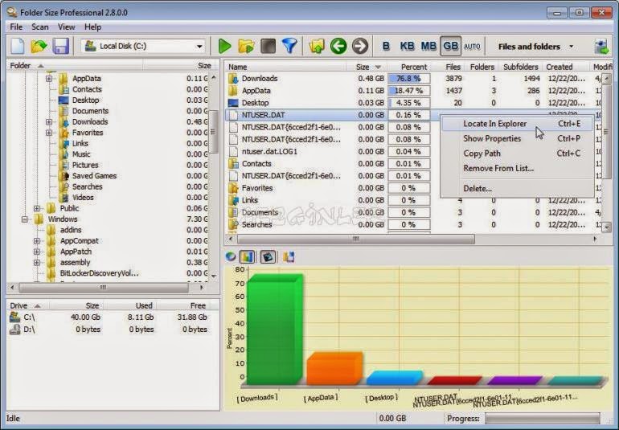Select Copy Path in context menu

517,154
